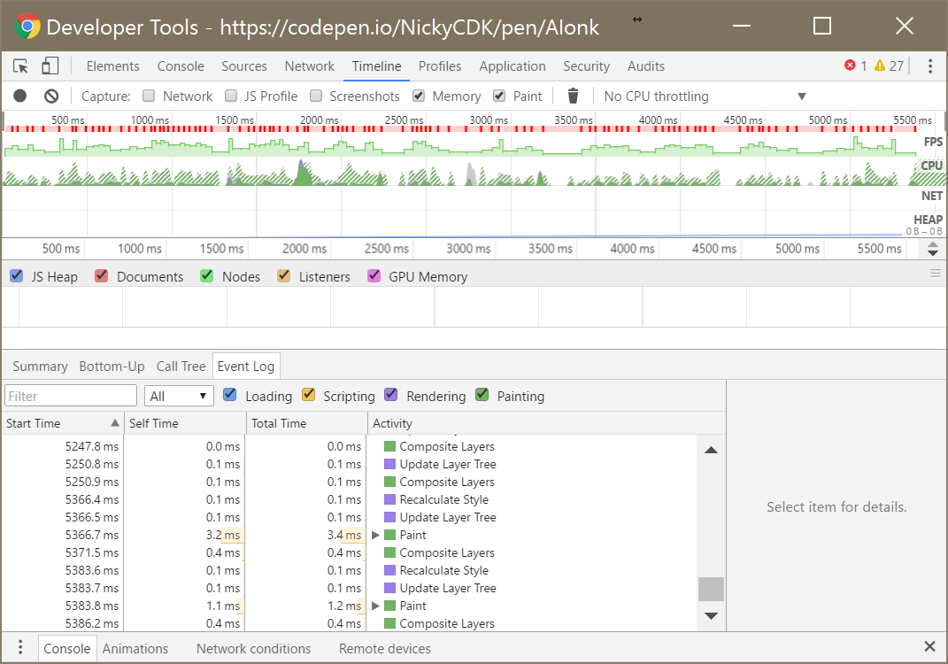Viewport: 948px width, 664px height.
Task: Open the Application tab
Action: pyautogui.click(x=513, y=66)
